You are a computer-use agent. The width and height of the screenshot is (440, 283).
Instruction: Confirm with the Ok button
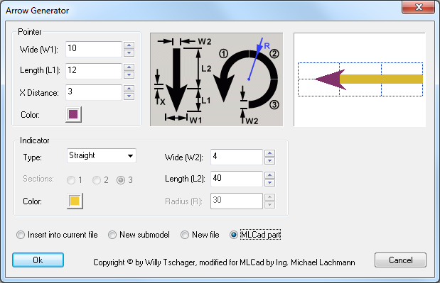point(38,260)
